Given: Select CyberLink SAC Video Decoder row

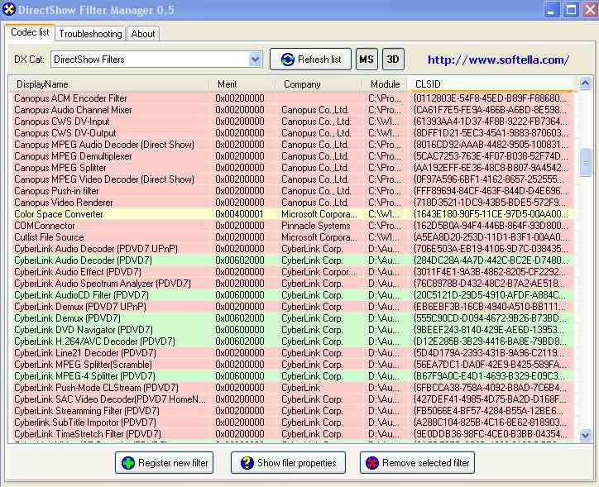Looking at the screenshot, I should click(x=291, y=399).
